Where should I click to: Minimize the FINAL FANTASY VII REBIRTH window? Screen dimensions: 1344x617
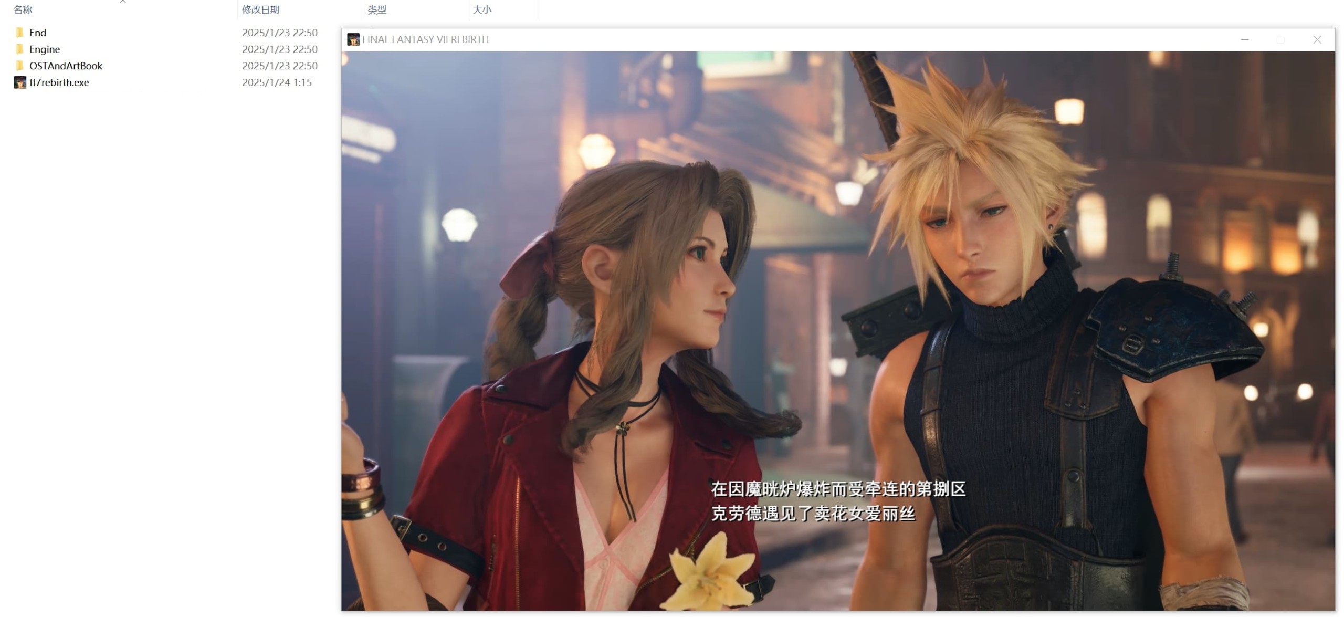pyautogui.click(x=1245, y=39)
